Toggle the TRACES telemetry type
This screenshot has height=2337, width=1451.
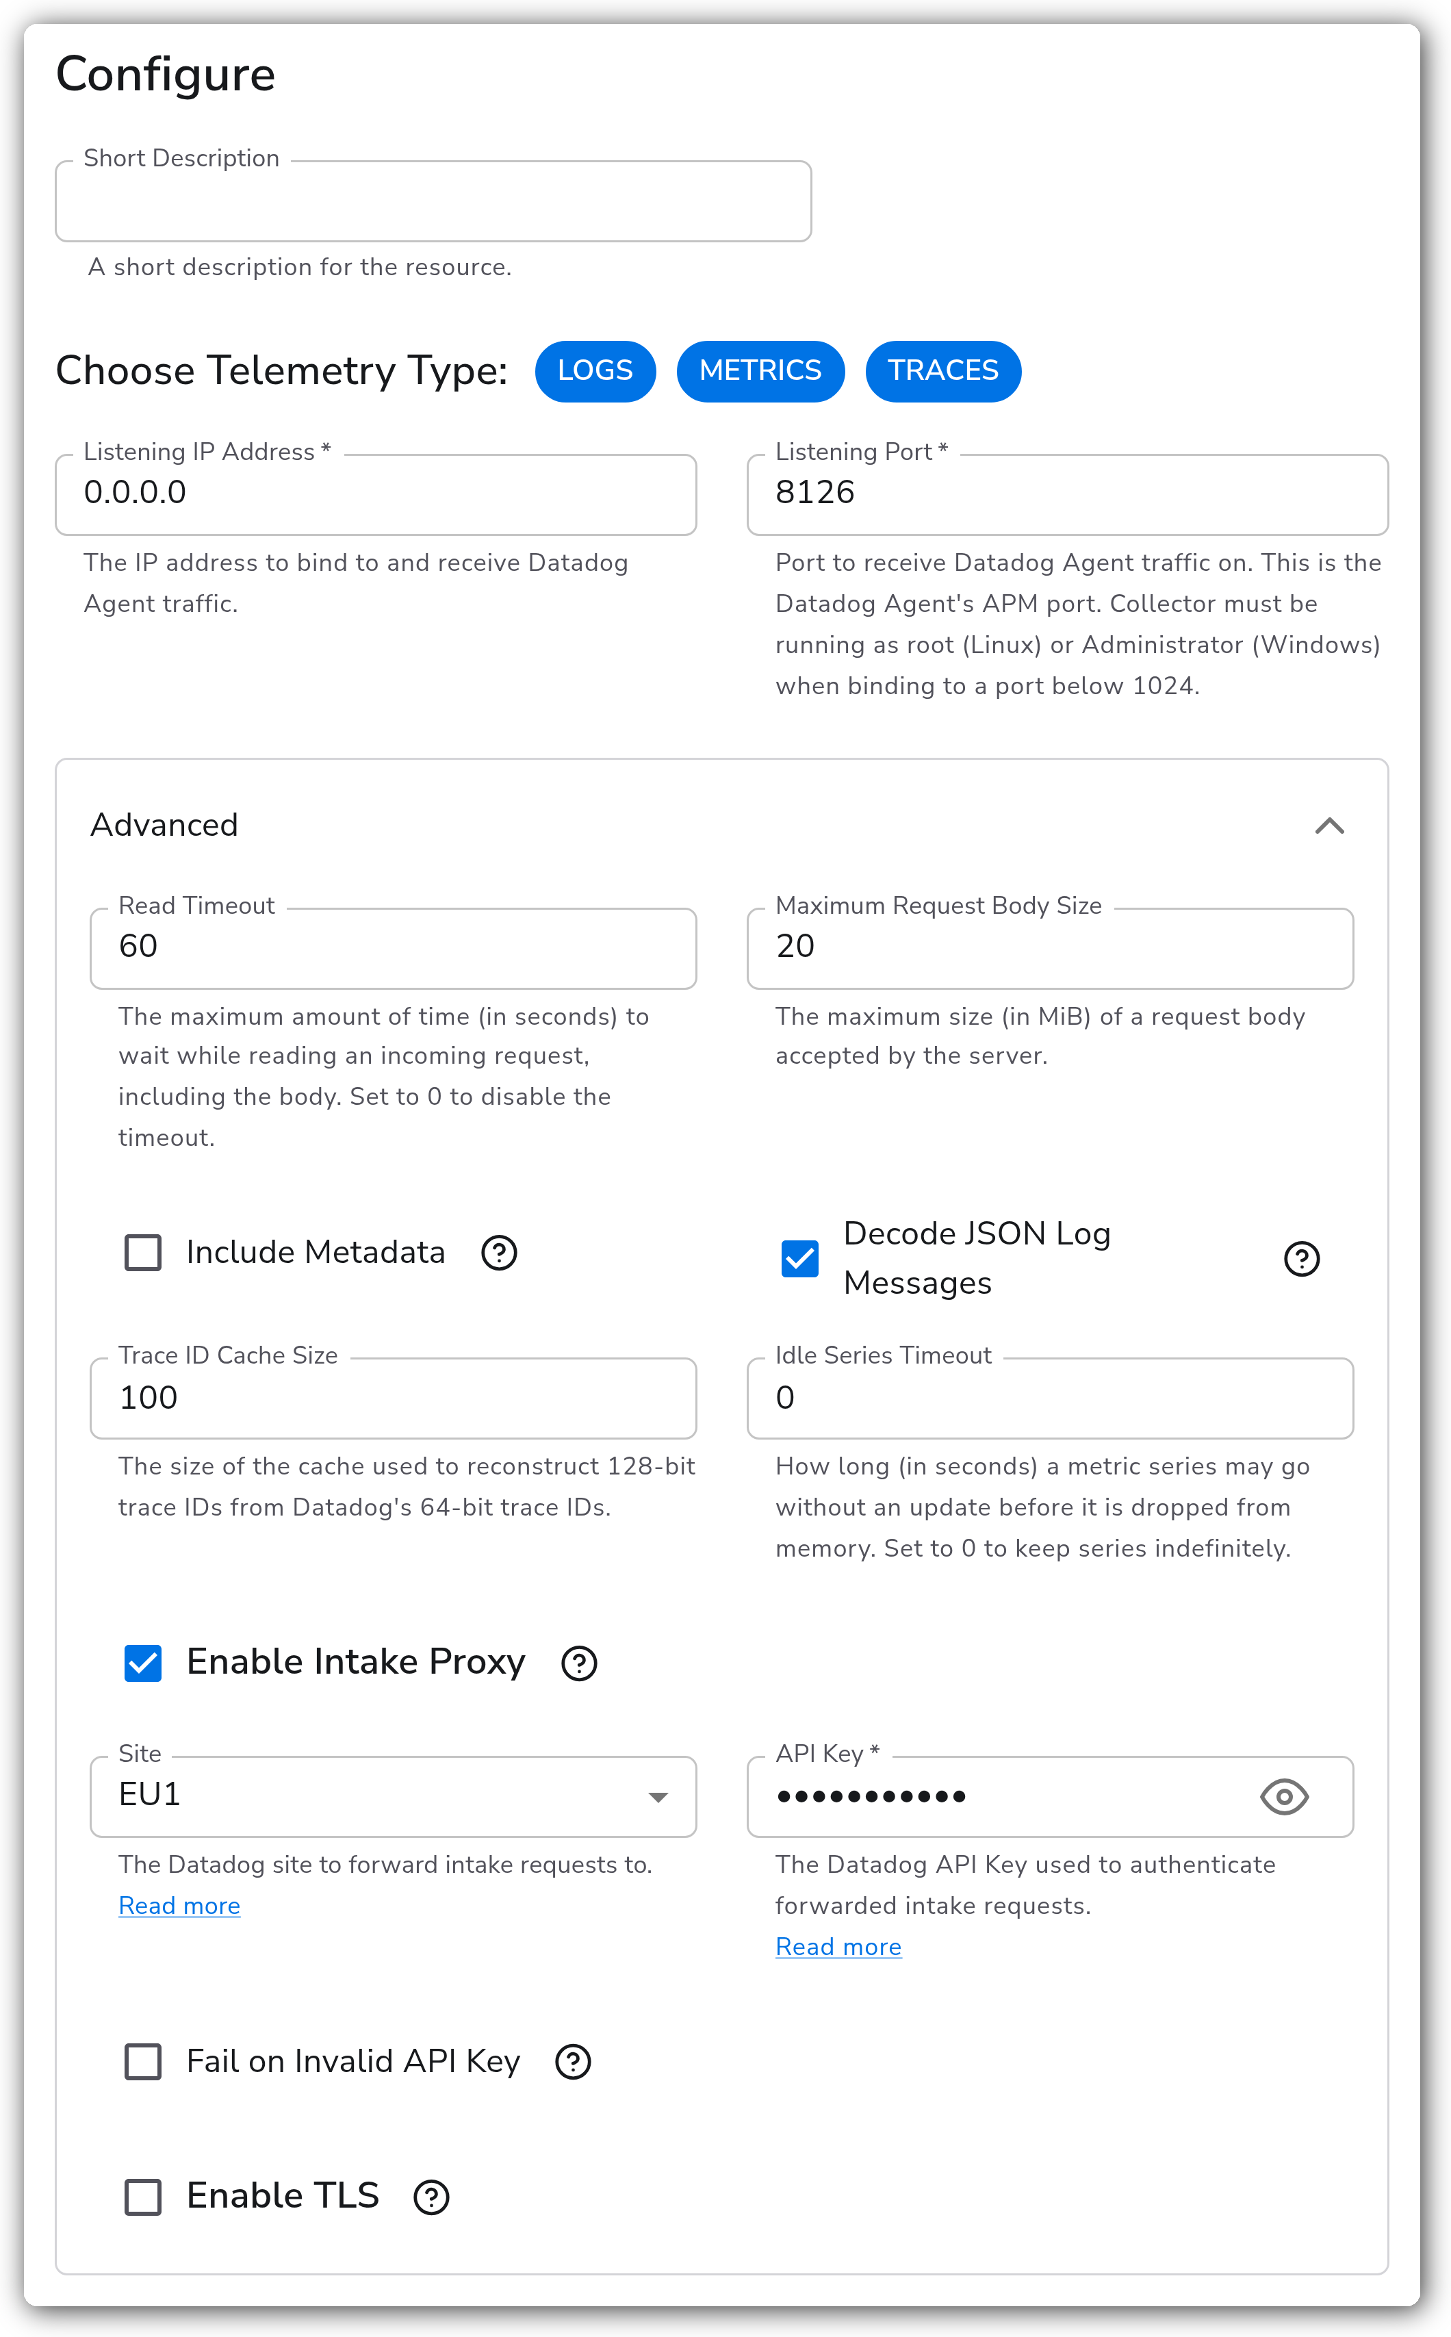[943, 370]
